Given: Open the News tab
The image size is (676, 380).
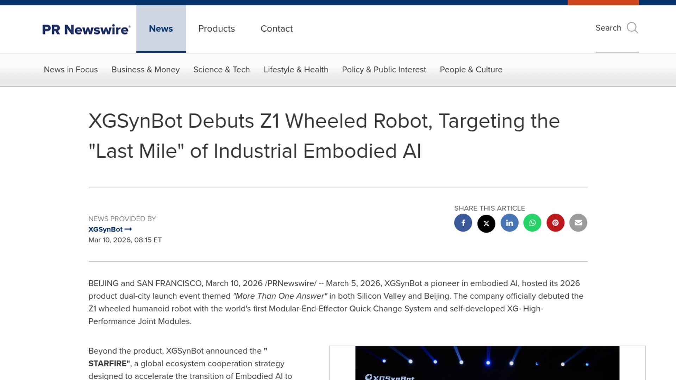Looking at the screenshot, I should point(161,29).
